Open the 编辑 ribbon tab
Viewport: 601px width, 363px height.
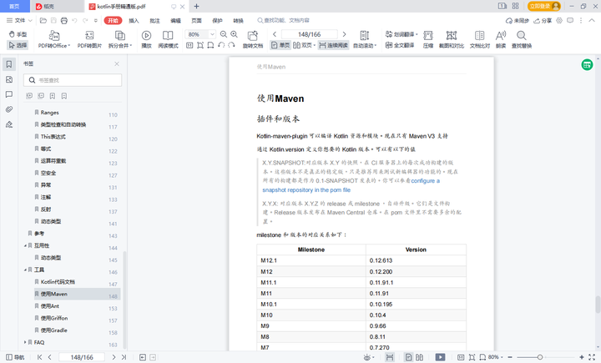(x=175, y=21)
